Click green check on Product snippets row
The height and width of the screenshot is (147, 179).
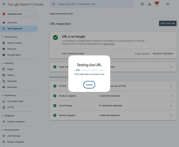tap(55, 96)
